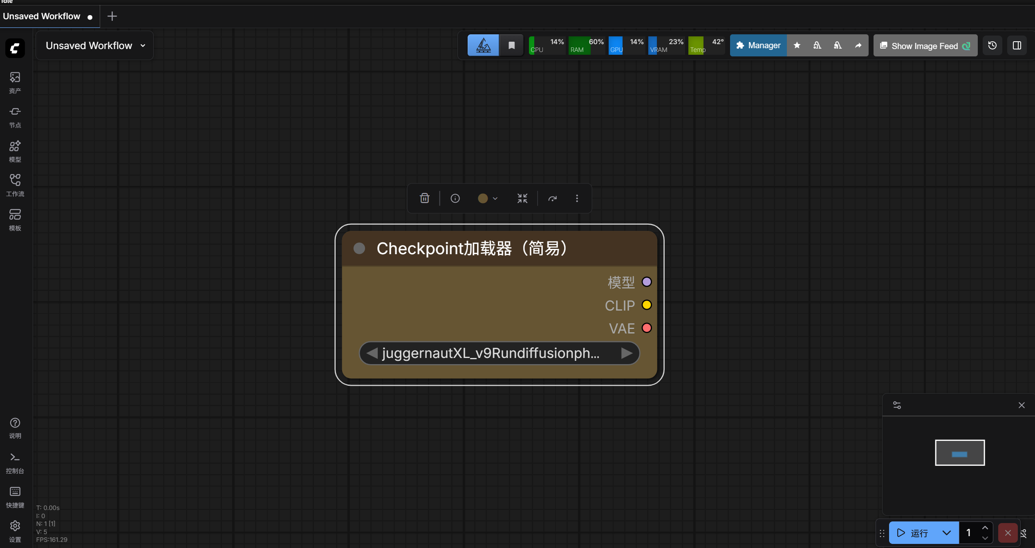Open the 资产 assets sidebar panel
1035x548 pixels.
click(x=15, y=82)
